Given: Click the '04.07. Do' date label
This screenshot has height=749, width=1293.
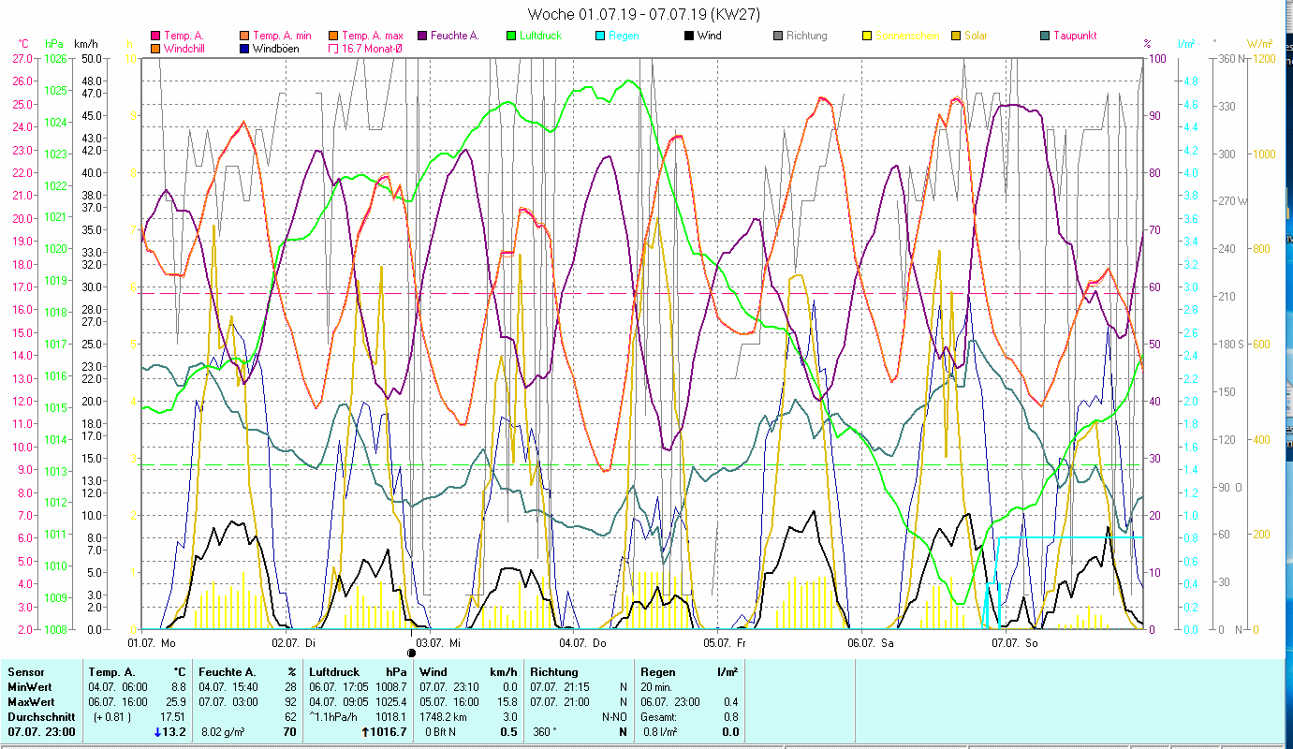Looking at the screenshot, I should point(582,643).
